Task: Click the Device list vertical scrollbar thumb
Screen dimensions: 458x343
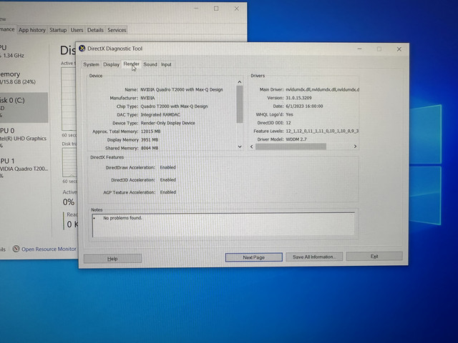Action: [240, 104]
